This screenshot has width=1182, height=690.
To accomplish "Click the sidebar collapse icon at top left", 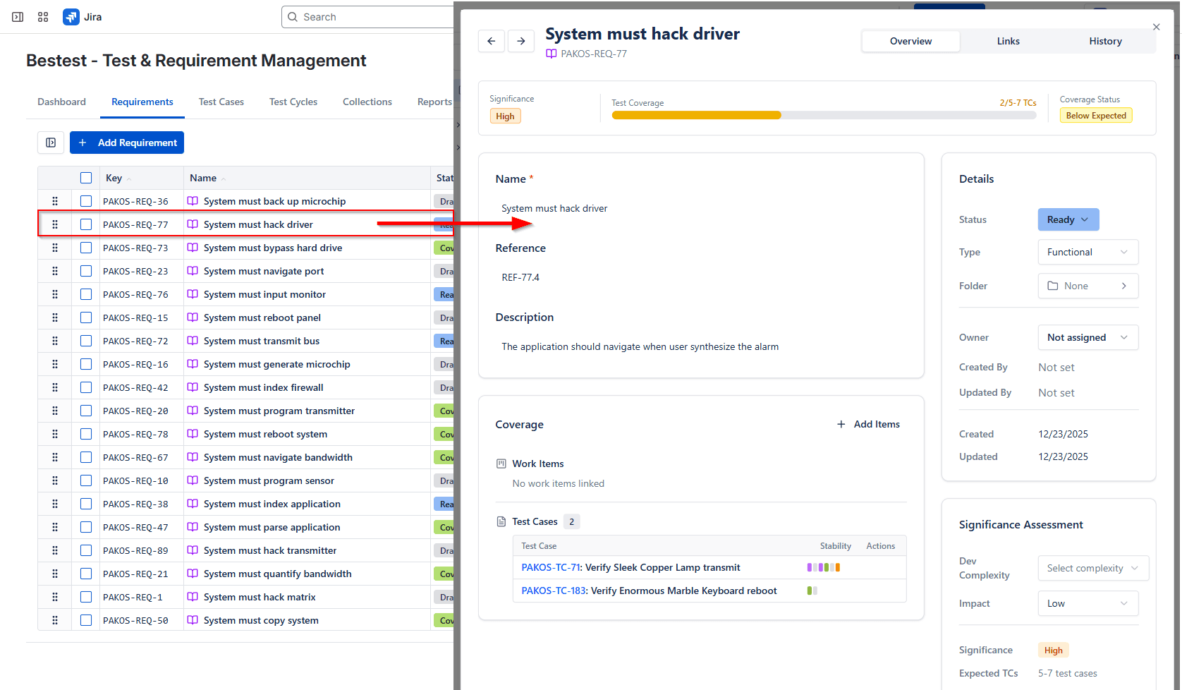I will pos(17,16).
